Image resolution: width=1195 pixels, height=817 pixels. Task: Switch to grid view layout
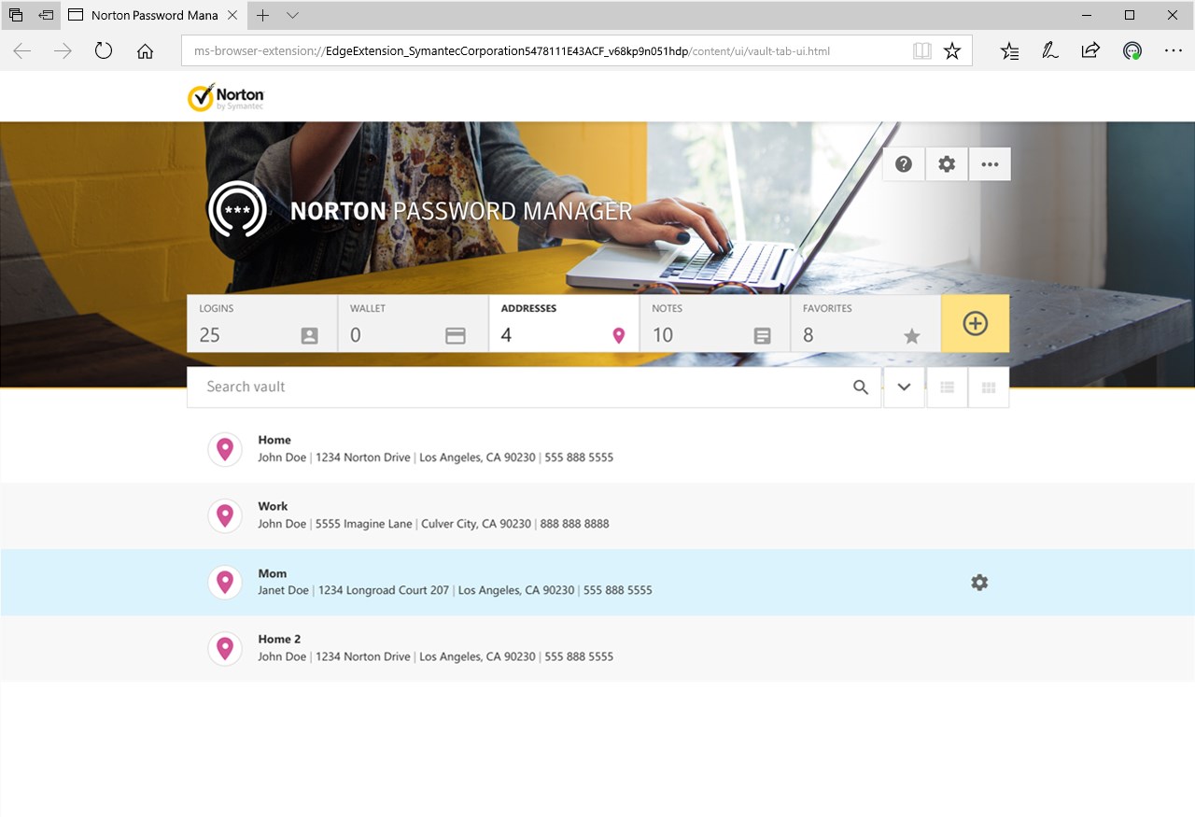click(x=989, y=387)
